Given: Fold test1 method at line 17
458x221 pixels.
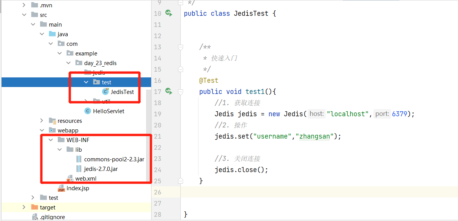Looking at the screenshot, I should (x=180, y=92).
